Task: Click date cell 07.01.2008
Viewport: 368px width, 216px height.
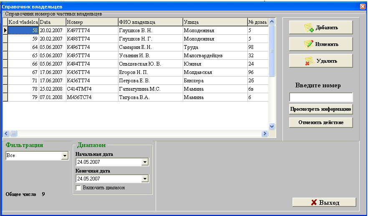Action: click(52, 97)
